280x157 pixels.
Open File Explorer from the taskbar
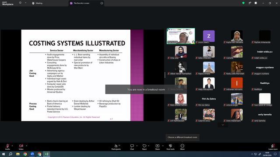[18, 154]
